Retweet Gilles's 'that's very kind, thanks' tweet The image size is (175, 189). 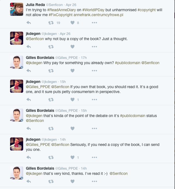coord(51,181)
